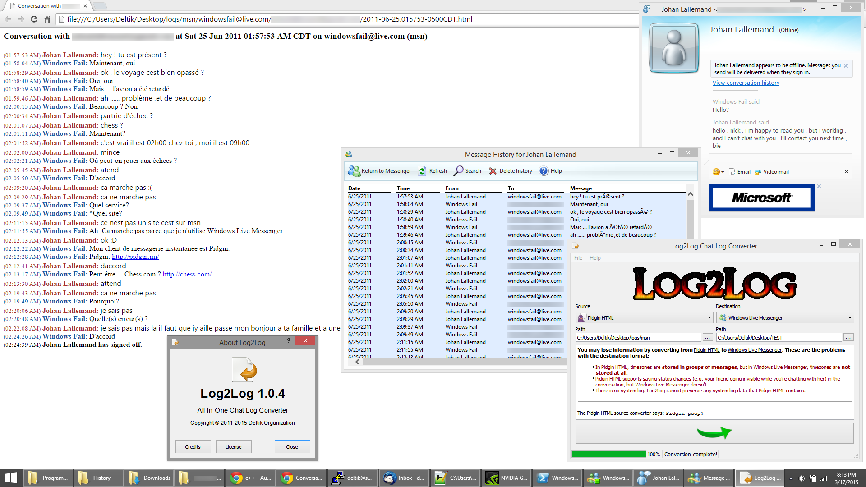Click 'Conversion complete!' status text
Screen dimensions: 866x487
[x=691, y=454]
